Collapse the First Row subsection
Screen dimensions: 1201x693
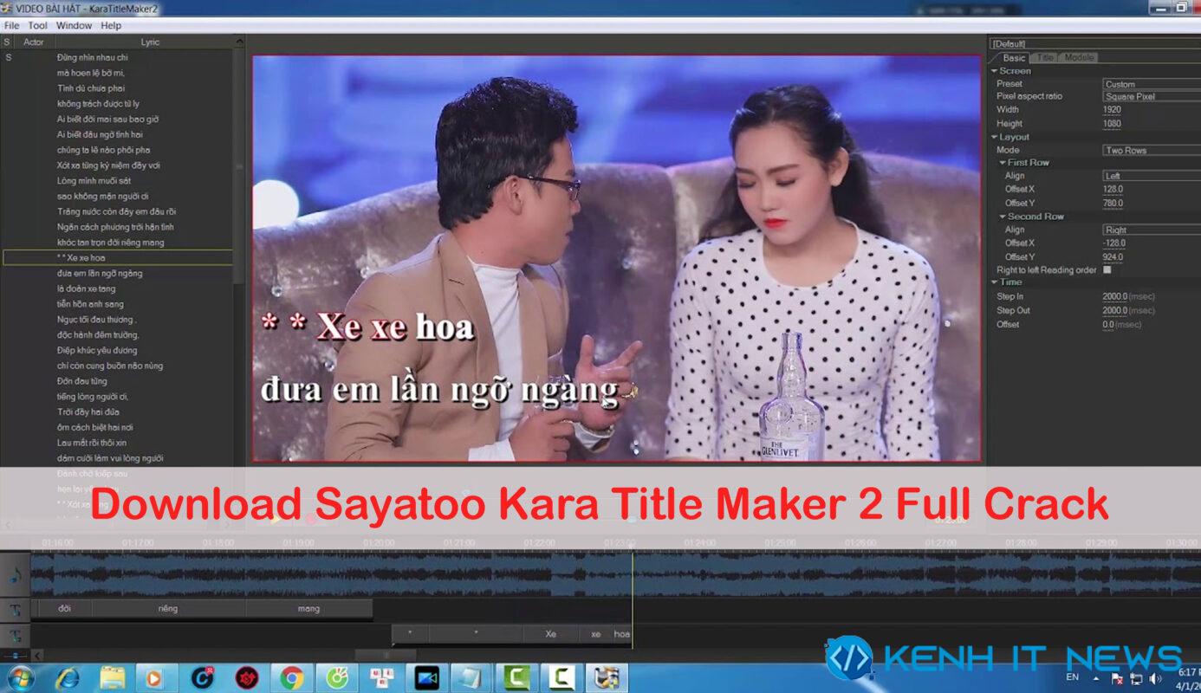[1003, 163]
